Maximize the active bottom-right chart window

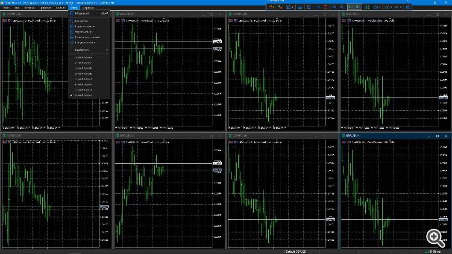coord(438,135)
